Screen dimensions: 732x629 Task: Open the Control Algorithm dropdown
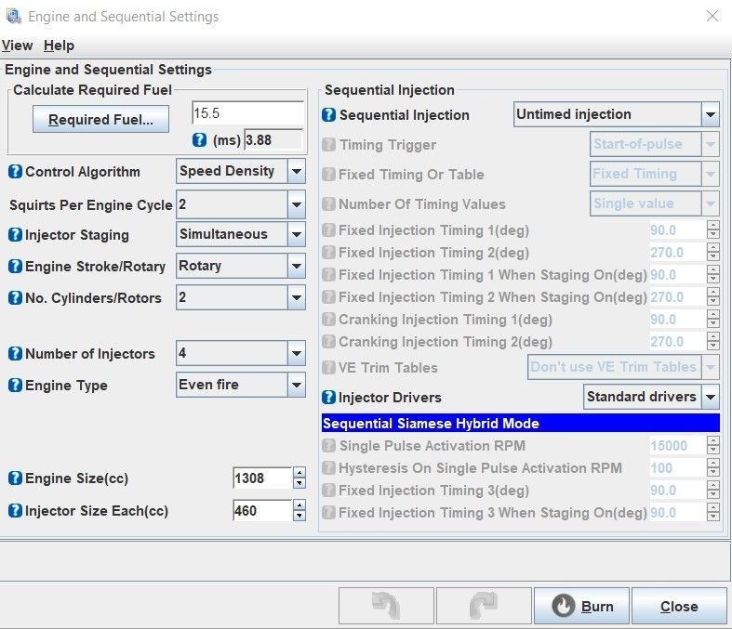296,172
